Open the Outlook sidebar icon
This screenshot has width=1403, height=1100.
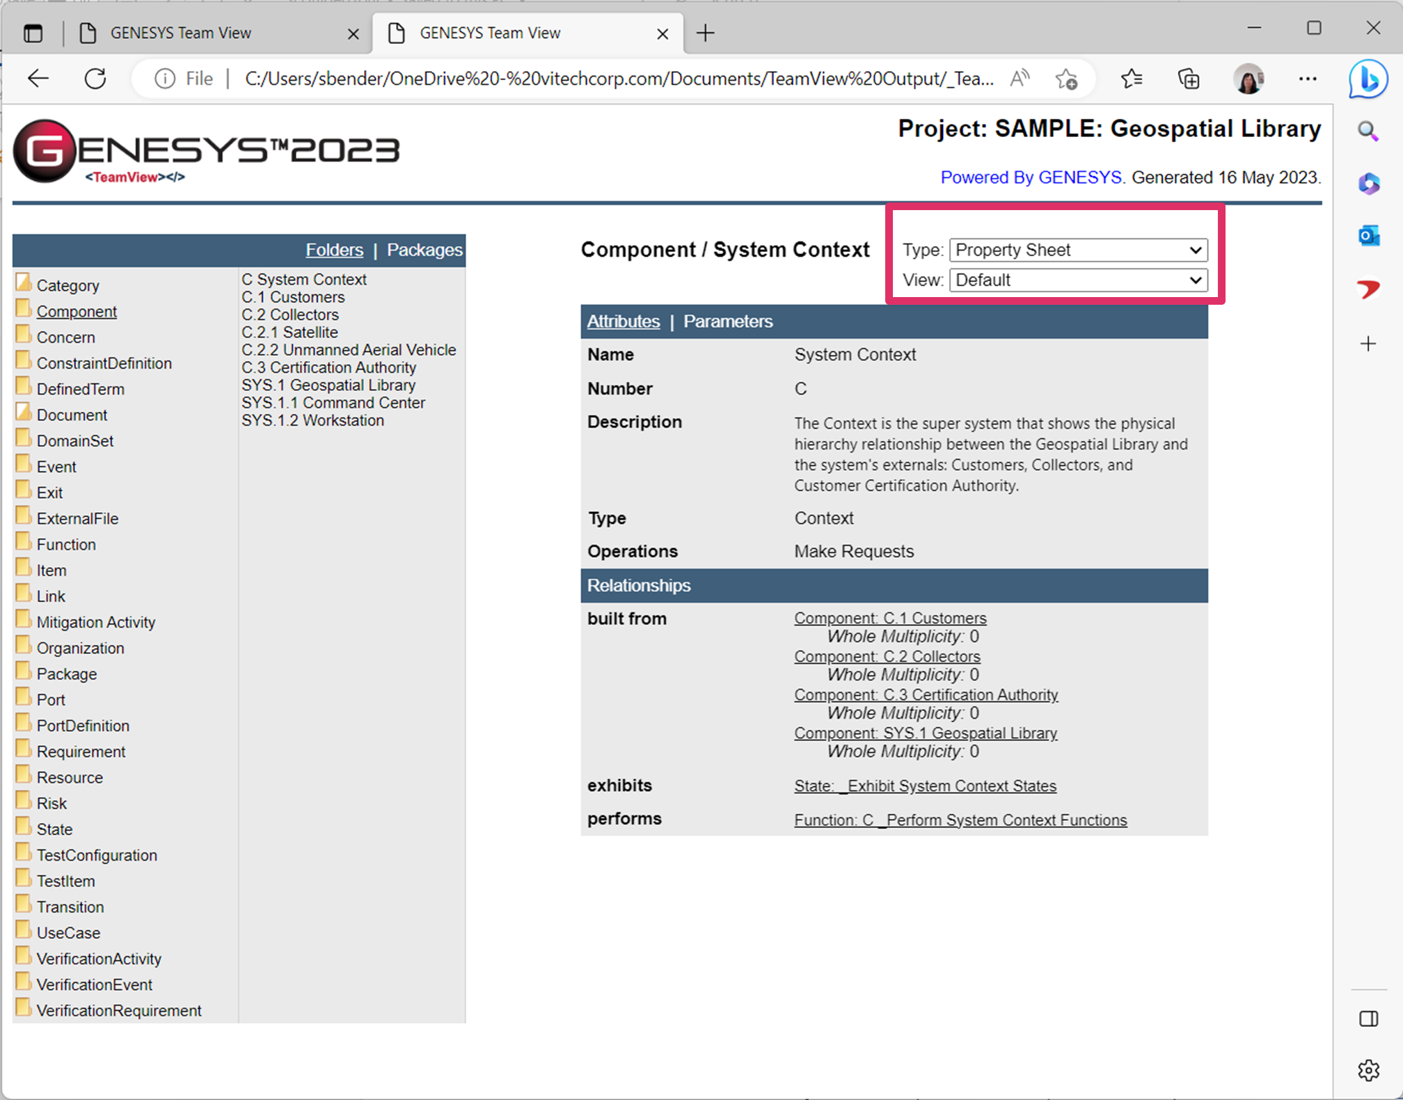tap(1368, 236)
